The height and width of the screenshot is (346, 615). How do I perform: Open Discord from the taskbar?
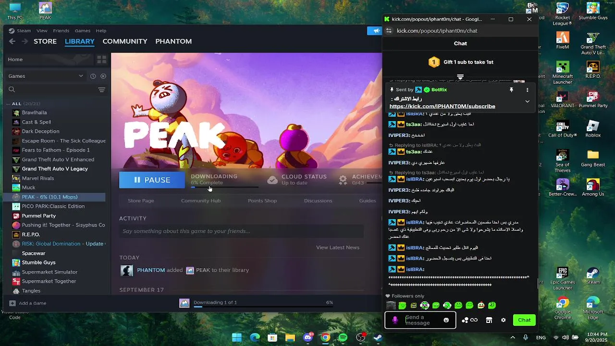pyautogui.click(x=308, y=337)
